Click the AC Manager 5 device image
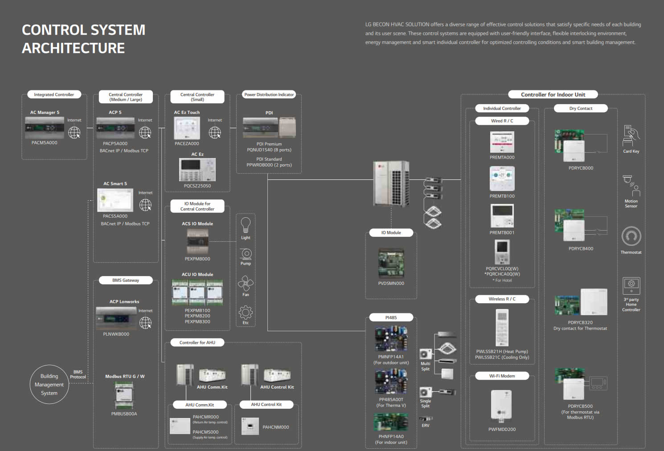Image resolution: width=664 pixels, height=451 pixels. (x=45, y=128)
